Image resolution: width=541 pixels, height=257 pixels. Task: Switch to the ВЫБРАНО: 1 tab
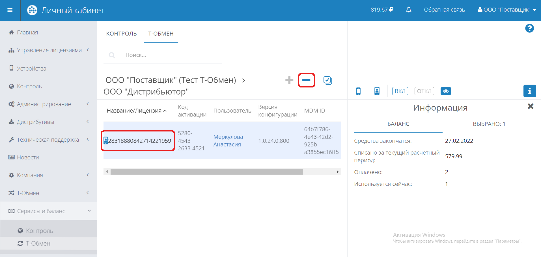pos(489,124)
